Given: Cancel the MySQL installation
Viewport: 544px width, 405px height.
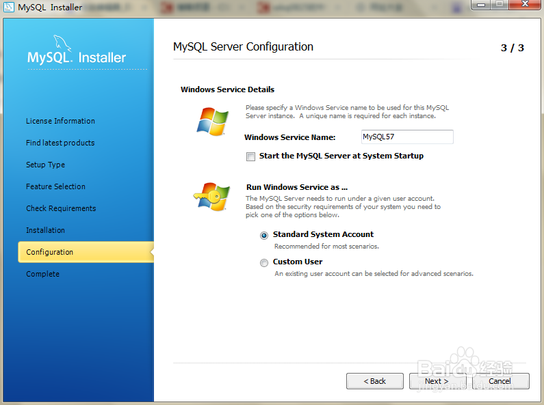Looking at the screenshot, I should tap(500, 381).
